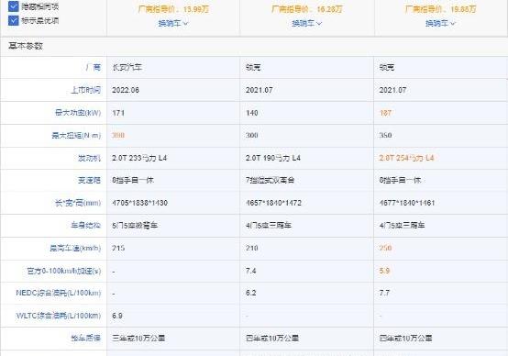Click the 上市时间 row label
Screen dimensions: 508x356
pyautogui.click(x=86, y=90)
